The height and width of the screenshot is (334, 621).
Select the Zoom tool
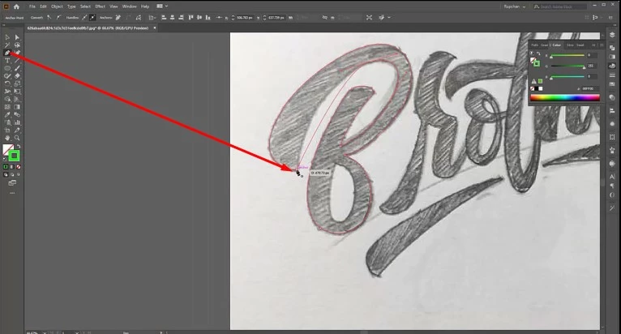pyautogui.click(x=17, y=138)
